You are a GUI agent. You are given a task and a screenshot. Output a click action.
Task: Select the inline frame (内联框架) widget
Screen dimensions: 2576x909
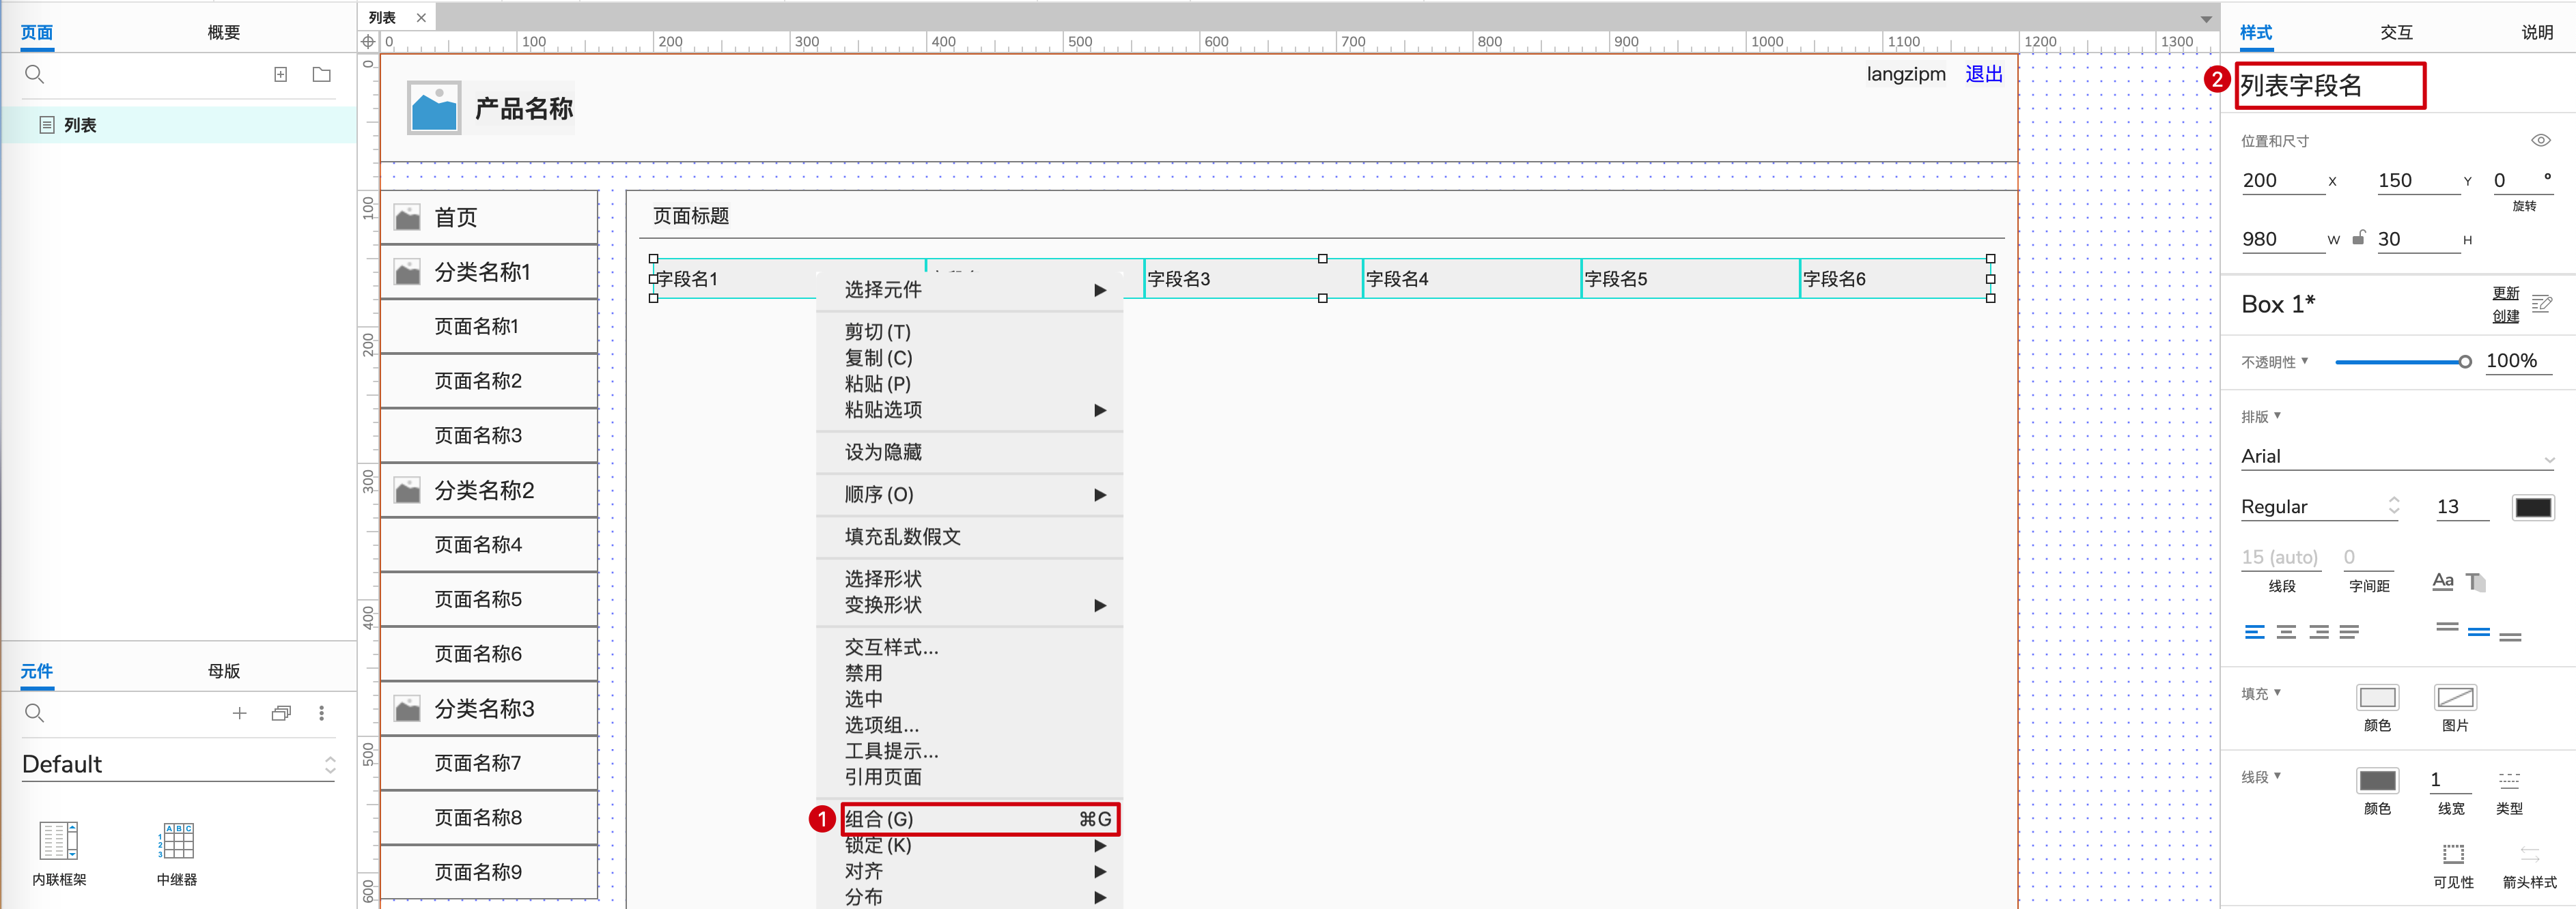[x=58, y=853]
